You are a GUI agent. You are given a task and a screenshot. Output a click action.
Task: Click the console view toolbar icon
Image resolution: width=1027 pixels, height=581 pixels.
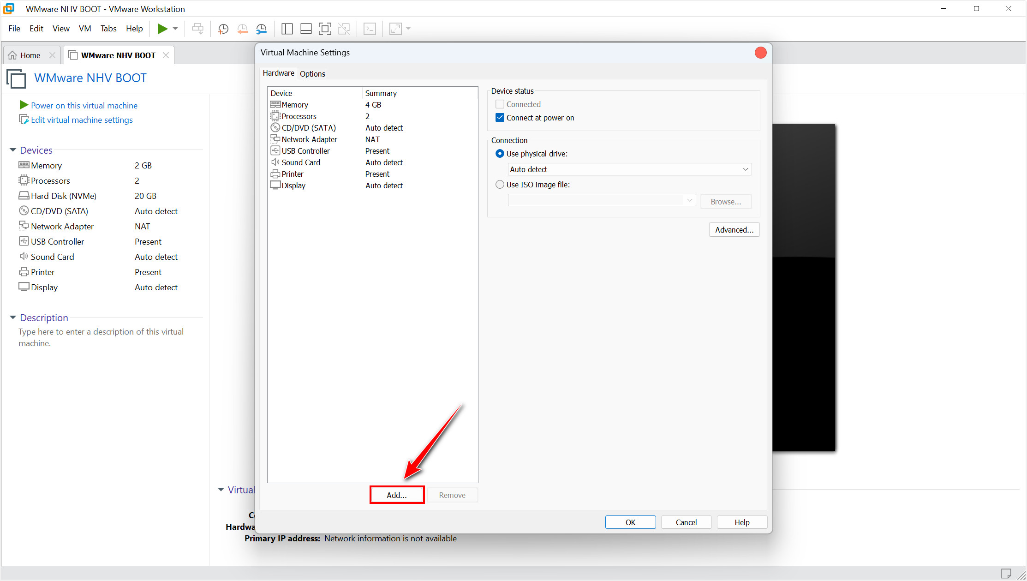(370, 29)
